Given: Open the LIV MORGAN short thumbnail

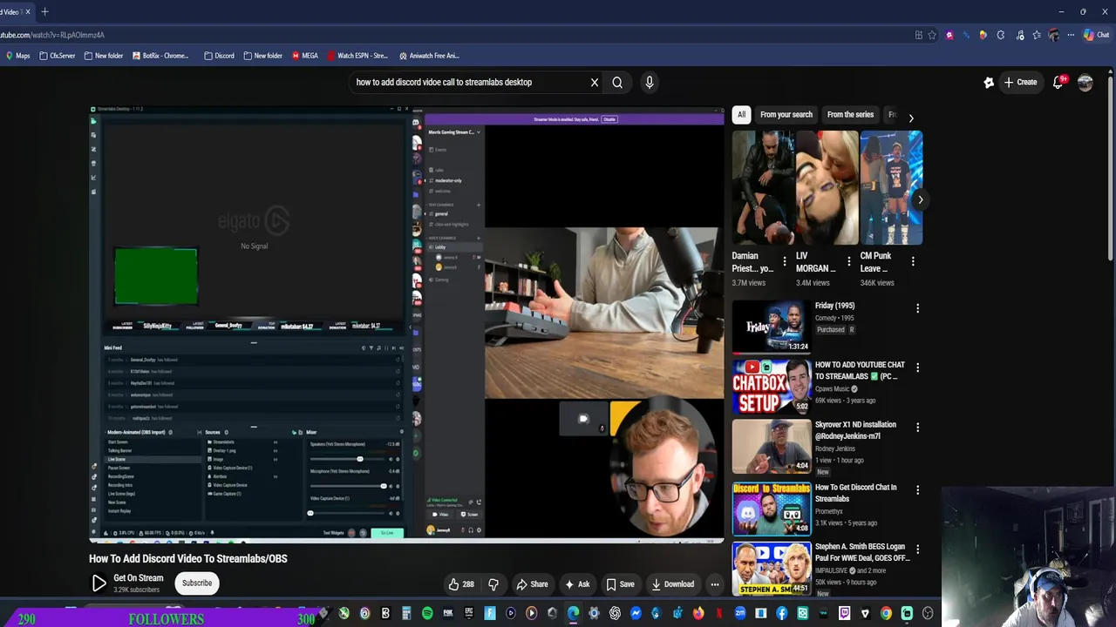Looking at the screenshot, I should pyautogui.click(x=827, y=188).
